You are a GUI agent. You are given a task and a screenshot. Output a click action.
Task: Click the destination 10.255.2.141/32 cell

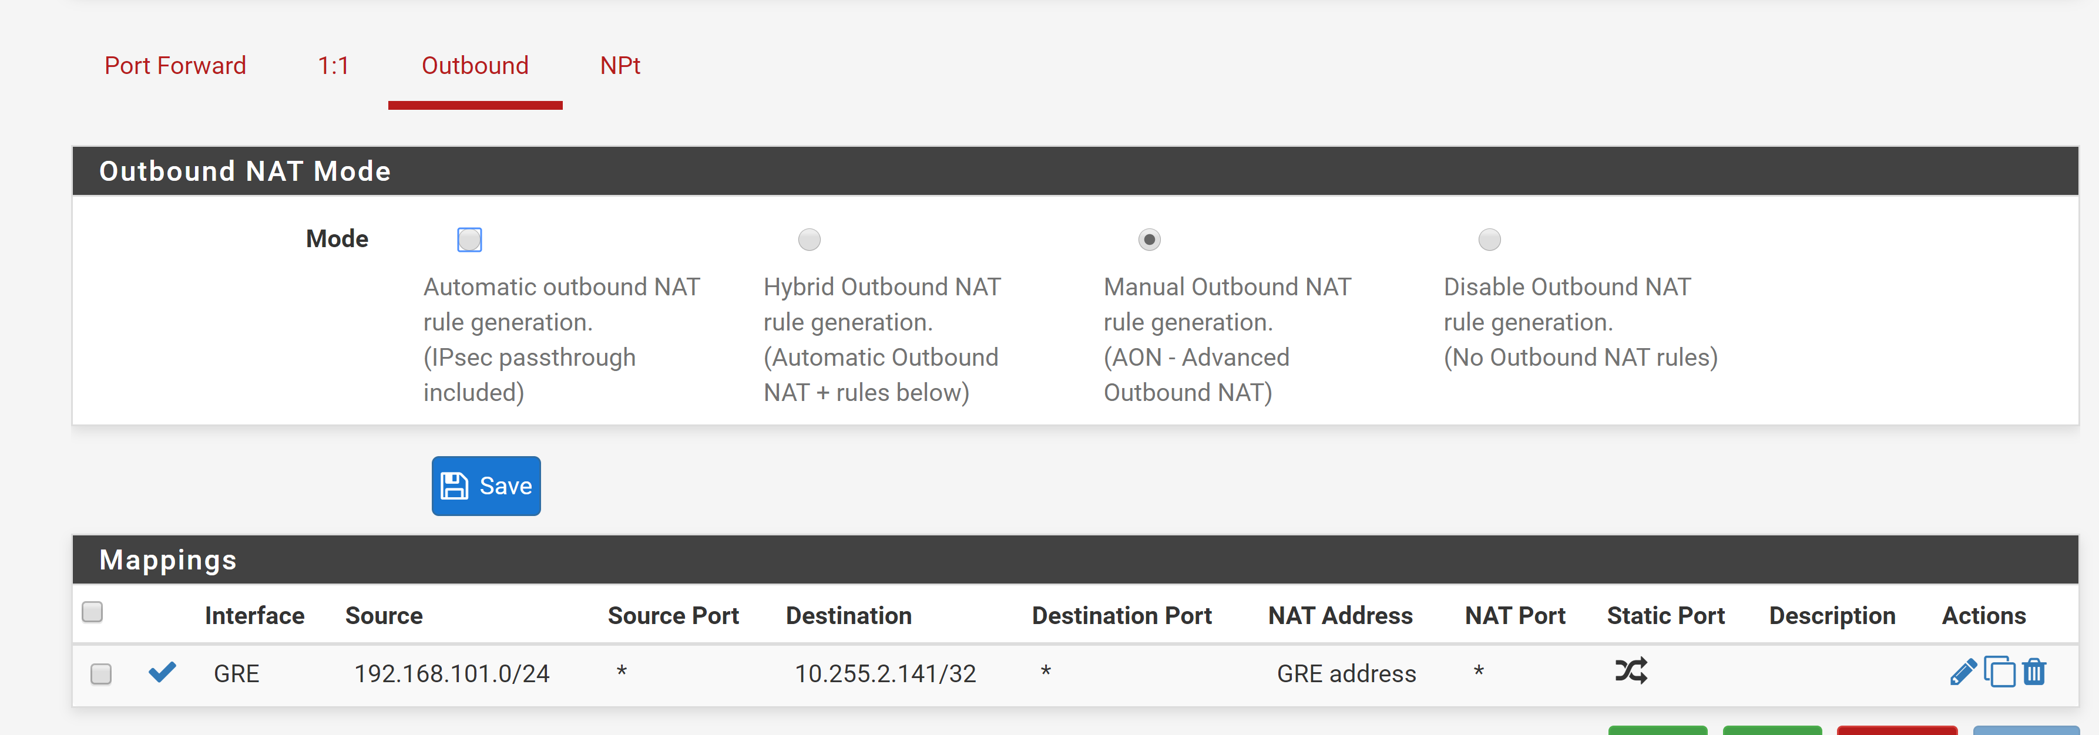885,673
